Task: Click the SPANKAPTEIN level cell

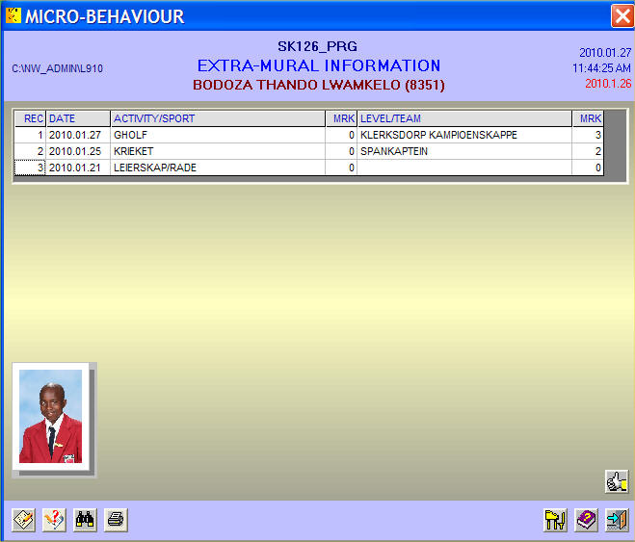Action: (x=463, y=152)
